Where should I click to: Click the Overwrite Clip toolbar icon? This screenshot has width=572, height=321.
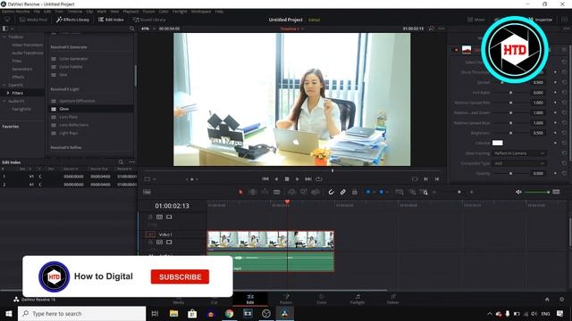click(x=304, y=192)
